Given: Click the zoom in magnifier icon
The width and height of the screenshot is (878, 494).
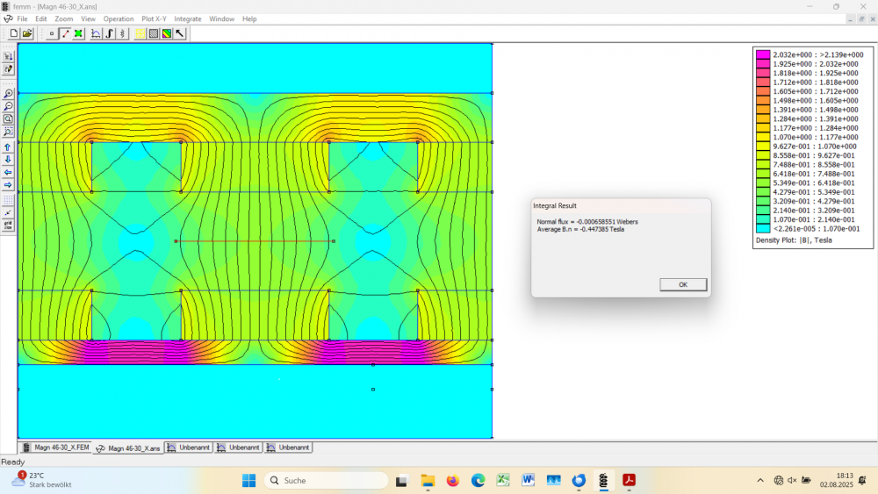Looking at the screenshot, I should [8, 94].
